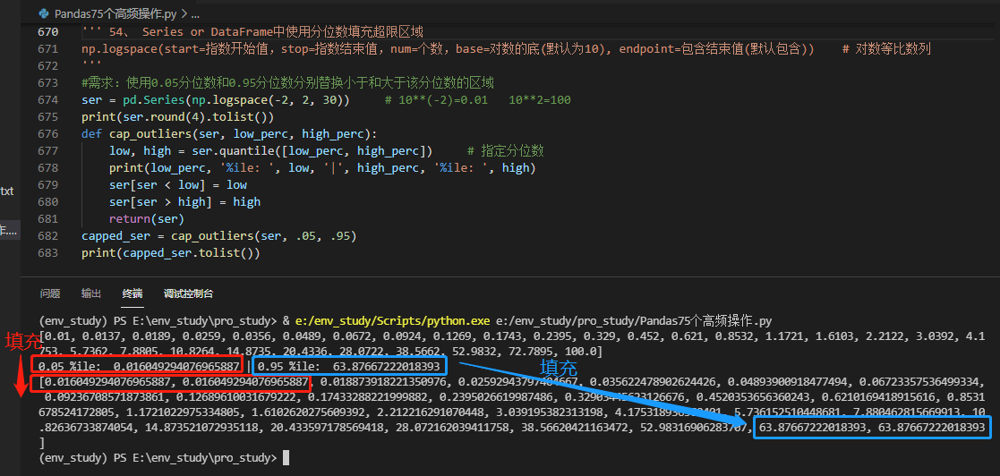The height and width of the screenshot is (476, 1000).
Task: Click 'def cap_outliers(ser, low_perc, high_perc):' definition
Action: (x=229, y=134)
